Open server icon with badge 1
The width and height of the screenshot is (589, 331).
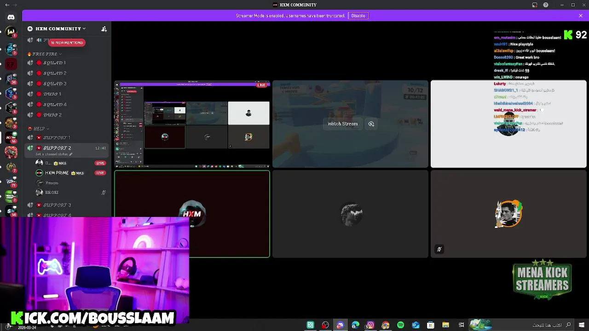pyautogui.click(x=11, y=32)
